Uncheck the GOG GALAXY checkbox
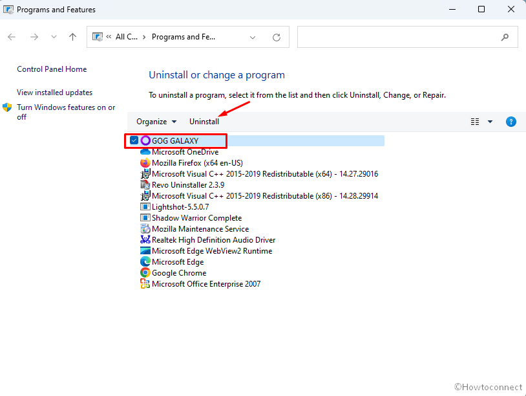Screen dimensions: 526x396 [134, 140]
